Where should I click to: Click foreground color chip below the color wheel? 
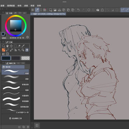coord(3,34)
